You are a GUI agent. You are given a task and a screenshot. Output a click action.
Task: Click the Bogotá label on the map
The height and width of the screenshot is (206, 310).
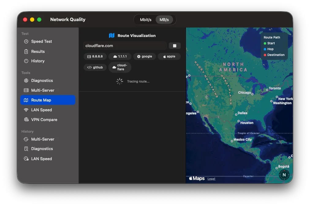(x=284, y=166)
